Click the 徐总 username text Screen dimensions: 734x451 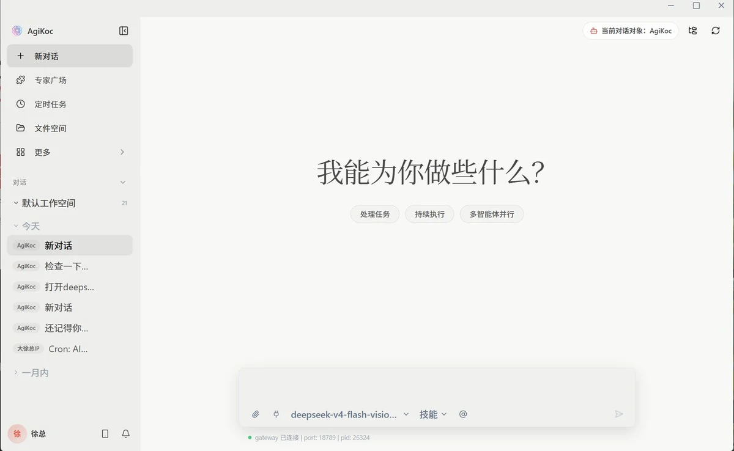pyautogui.click(x=39, y=434)
